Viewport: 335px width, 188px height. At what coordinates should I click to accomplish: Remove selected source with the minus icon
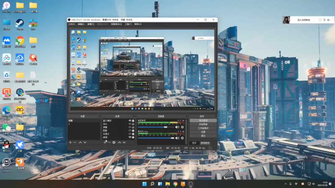109,142
